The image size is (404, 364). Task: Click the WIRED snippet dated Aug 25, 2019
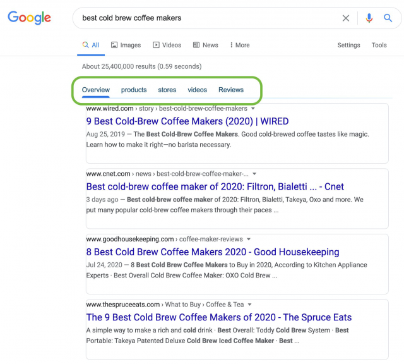[x=227, y=139]
